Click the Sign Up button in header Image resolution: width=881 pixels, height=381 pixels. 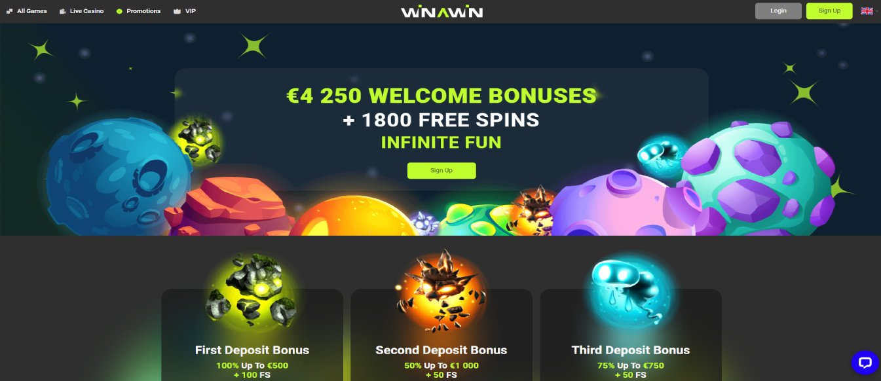pyautogui.click(x=829, y=11)
